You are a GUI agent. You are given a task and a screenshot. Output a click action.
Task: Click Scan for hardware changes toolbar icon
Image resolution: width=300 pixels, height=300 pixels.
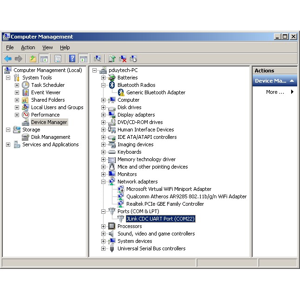(x=98, y=59)
